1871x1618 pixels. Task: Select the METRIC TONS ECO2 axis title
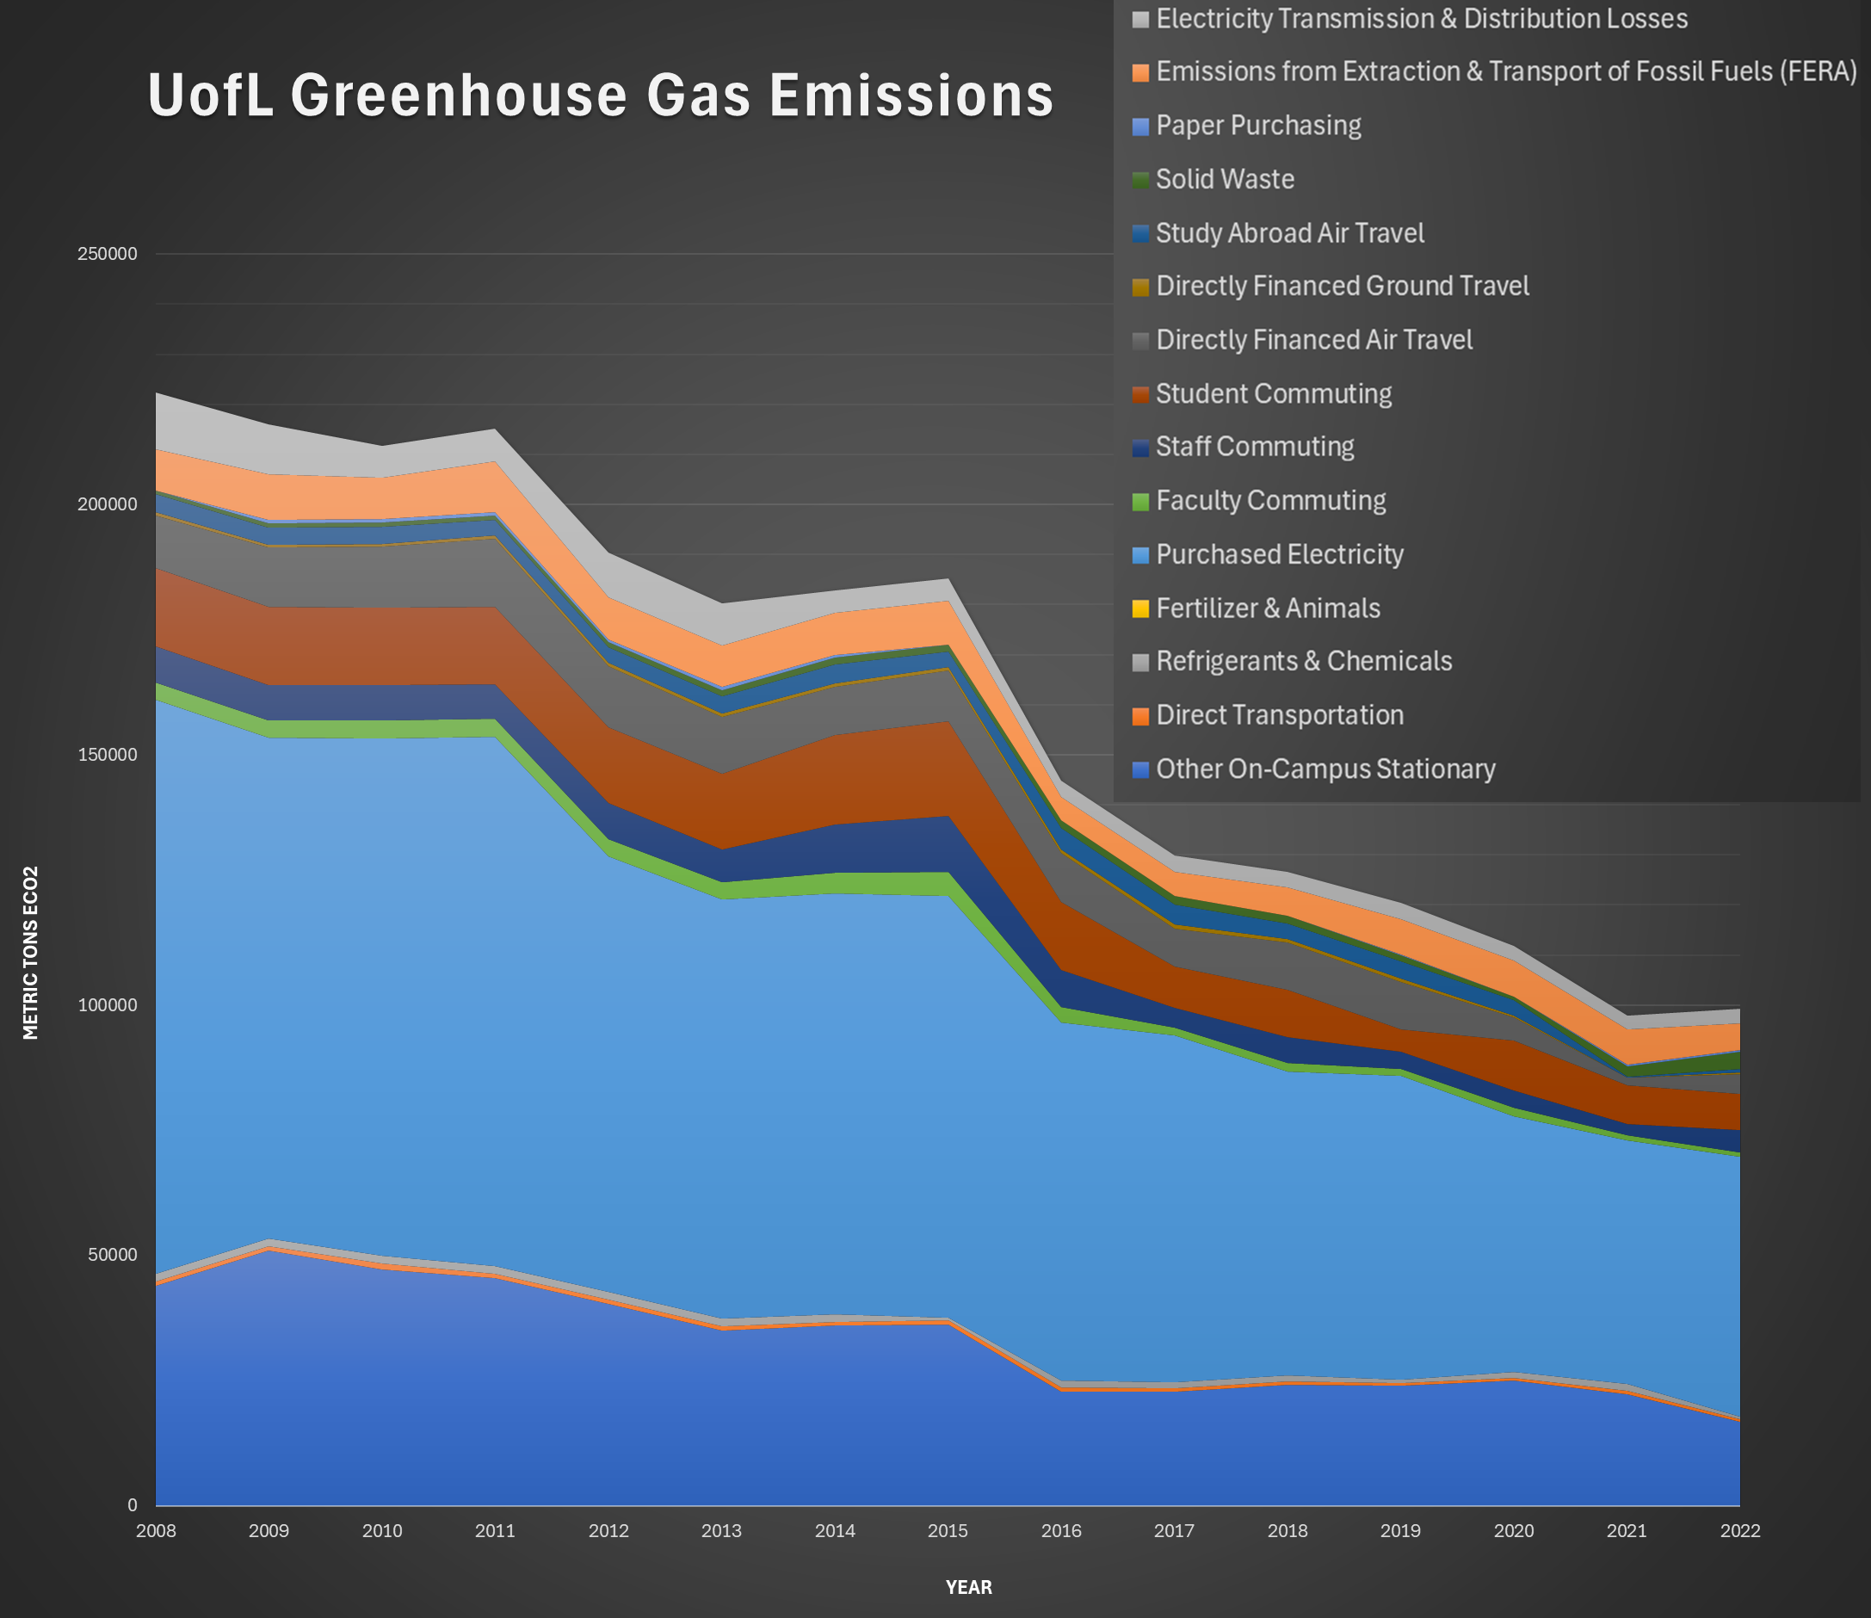click(31, 953)
